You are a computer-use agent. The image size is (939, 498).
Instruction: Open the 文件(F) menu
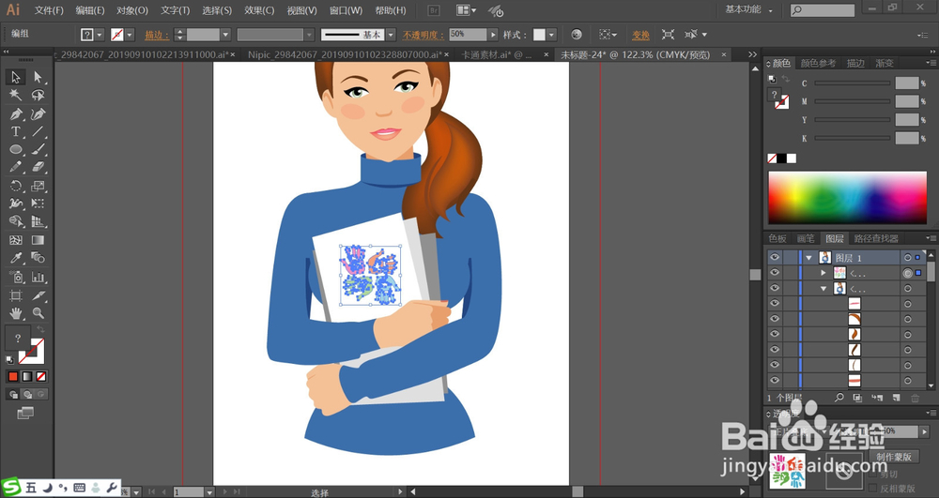(49, 10)
